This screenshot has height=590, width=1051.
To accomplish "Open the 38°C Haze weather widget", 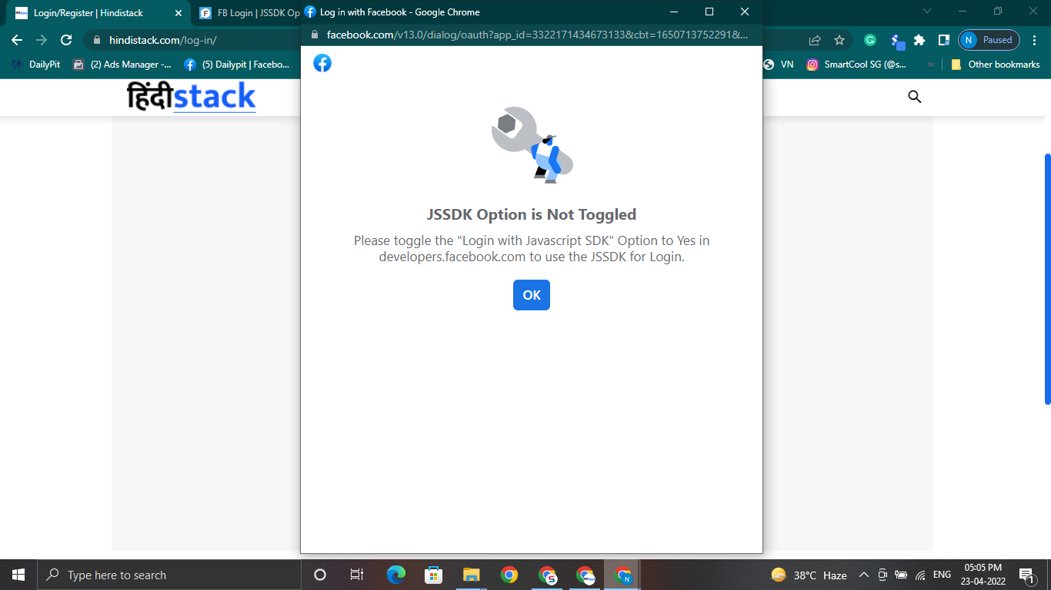I will (809, 575).
